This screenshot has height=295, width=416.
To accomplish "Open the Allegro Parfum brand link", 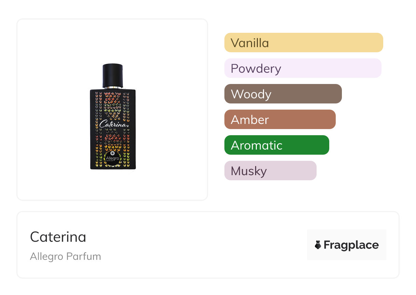I will tap(65, 256).
